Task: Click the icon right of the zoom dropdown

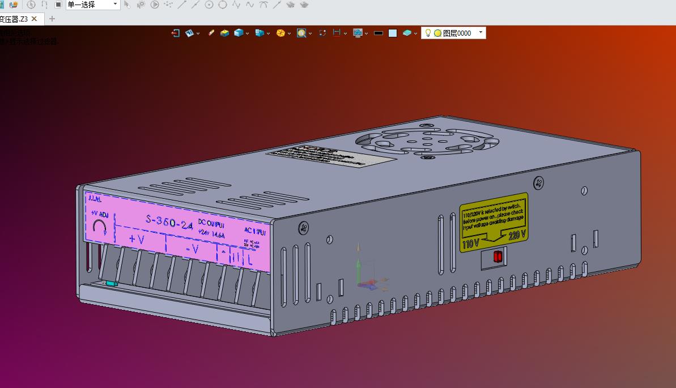Action: click(x=322, y=33)
